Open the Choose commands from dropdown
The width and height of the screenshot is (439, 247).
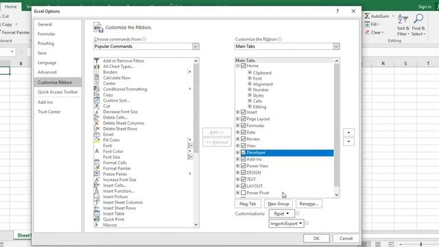click(x=195, y=47)
